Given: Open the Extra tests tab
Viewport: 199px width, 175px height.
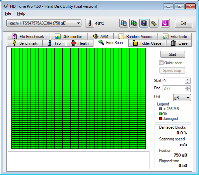Looking at the screenshot, I should click(175, 37).
